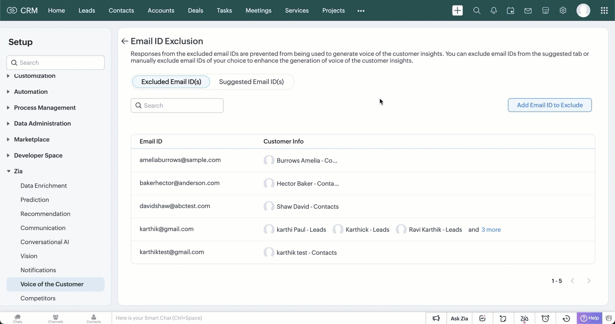615x324 pixels.
Task: Click Add Email ID to Exclude button
Action: pos(550,105)
